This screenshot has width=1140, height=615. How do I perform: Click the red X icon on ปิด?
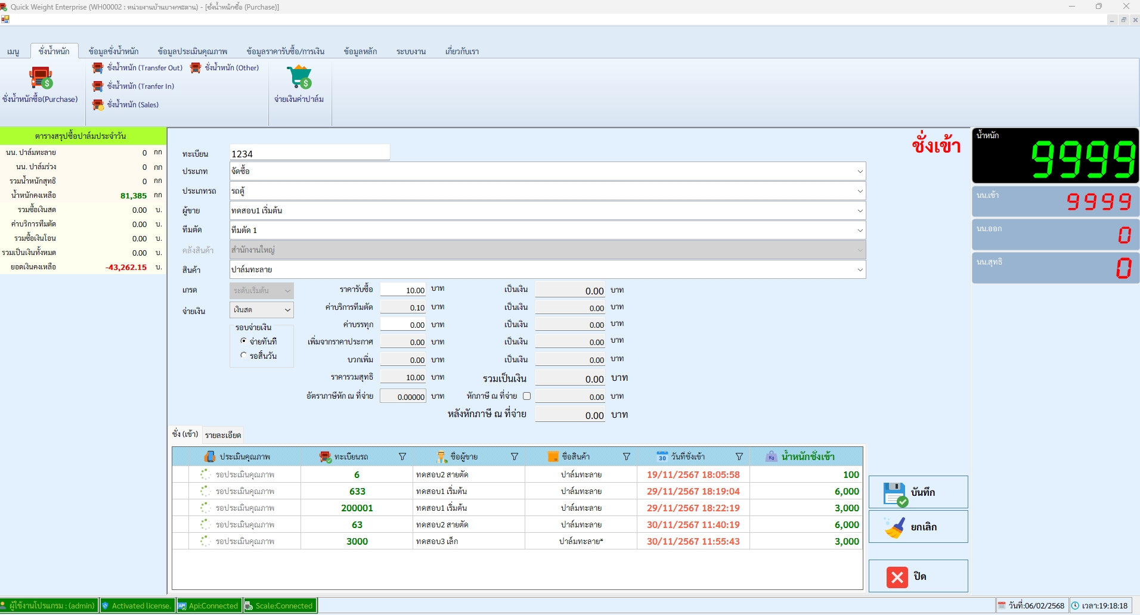[897, 577]
